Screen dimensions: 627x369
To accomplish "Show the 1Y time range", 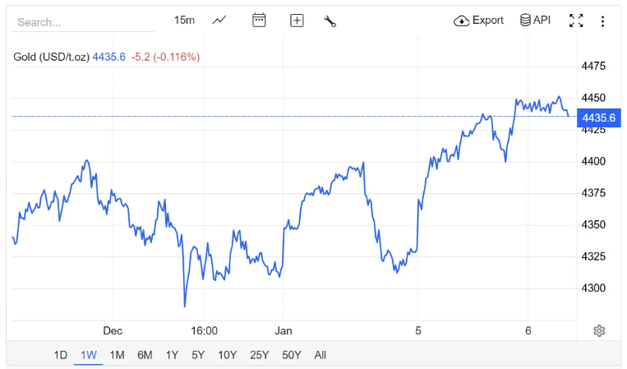I will pos(172,355).
